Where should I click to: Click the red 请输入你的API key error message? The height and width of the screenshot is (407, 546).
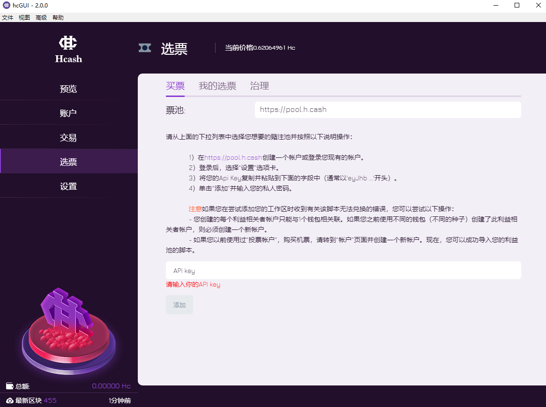[x=193, y=285]
